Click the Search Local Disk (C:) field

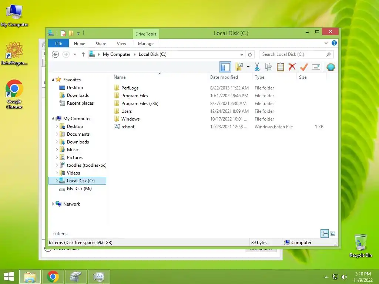[x=292, y=54]
